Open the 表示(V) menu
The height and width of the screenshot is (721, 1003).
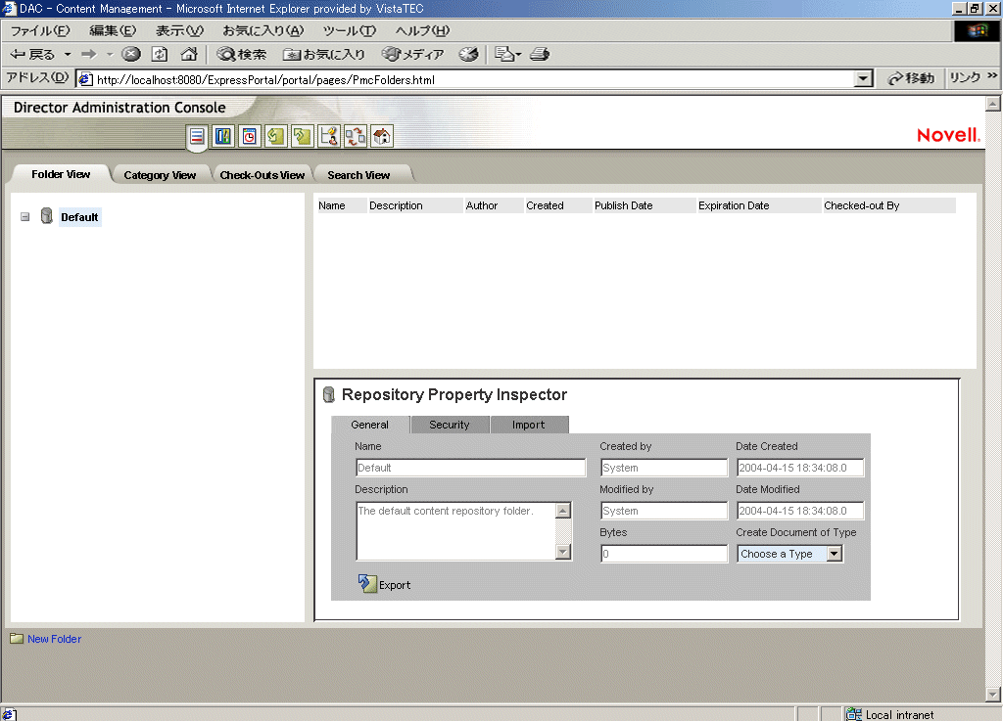180,30
